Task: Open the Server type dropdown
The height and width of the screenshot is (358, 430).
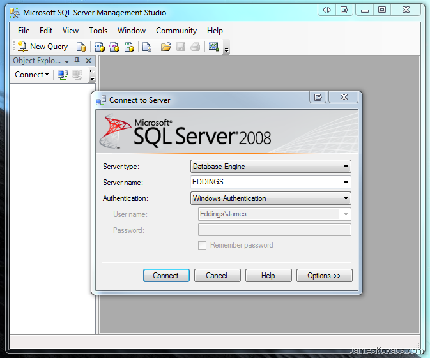Action: [x=346, y=167]
